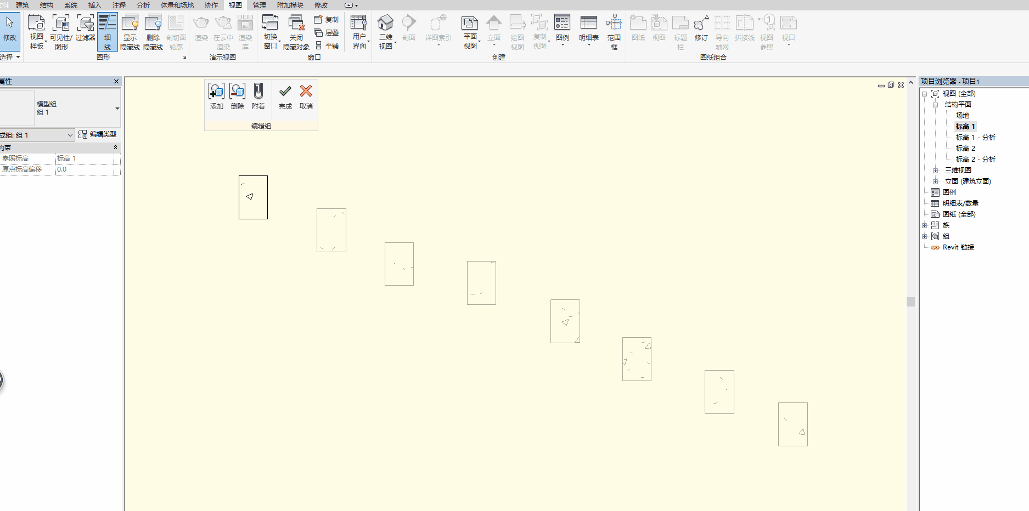
Task: Toggle 细线 thin lines mode
Action: coord(108,32)
